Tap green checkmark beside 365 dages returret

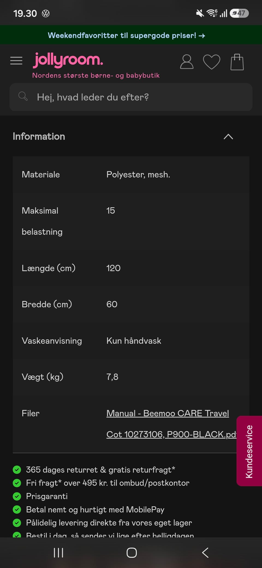pos(17,470)
